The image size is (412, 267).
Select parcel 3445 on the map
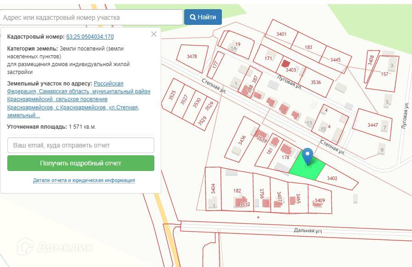(335, 60)
